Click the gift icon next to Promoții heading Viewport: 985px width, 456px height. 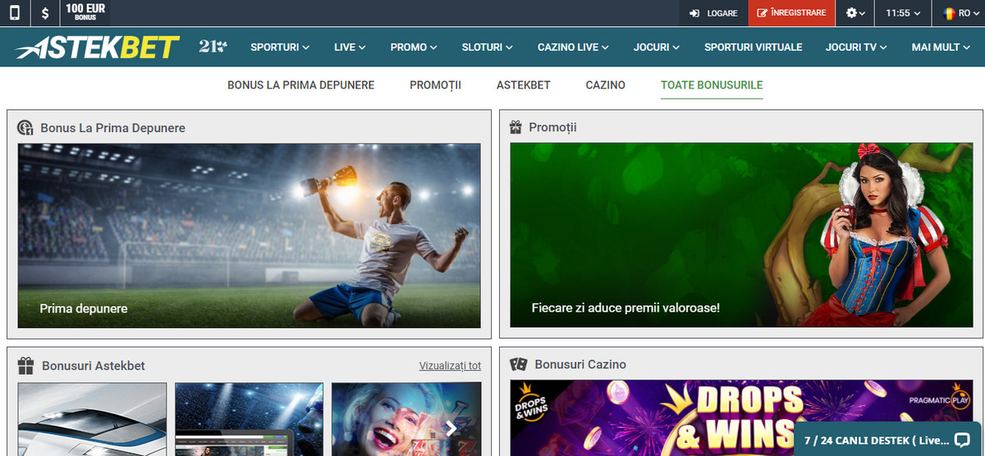point(515,127)
